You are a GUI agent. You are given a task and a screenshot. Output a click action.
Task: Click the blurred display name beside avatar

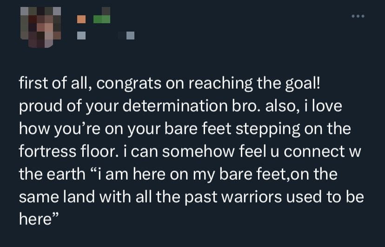tap(93, 15)
